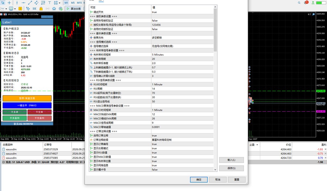Sort by 订单号 column header
The width and height of the screenshot is (327, 191).
[x=57, y=145]
